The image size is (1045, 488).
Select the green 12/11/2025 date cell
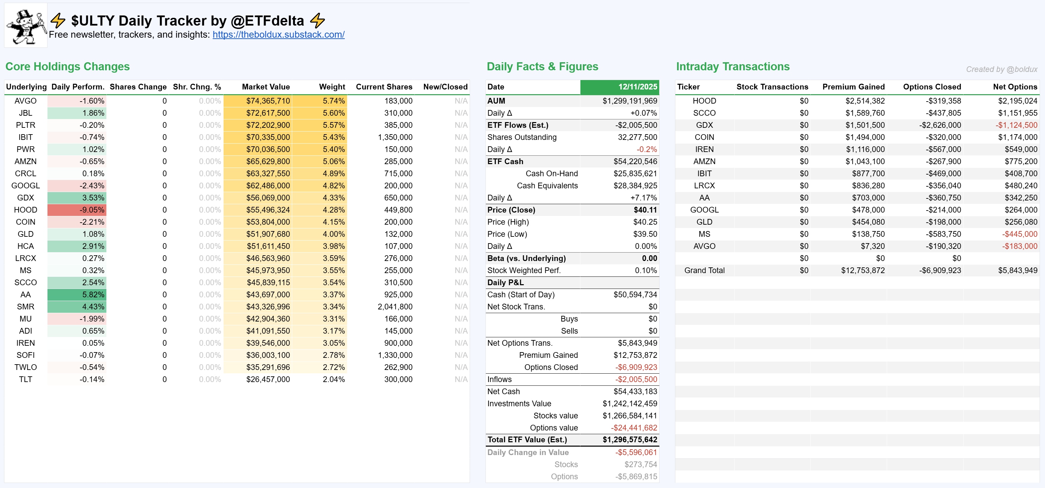619,87
